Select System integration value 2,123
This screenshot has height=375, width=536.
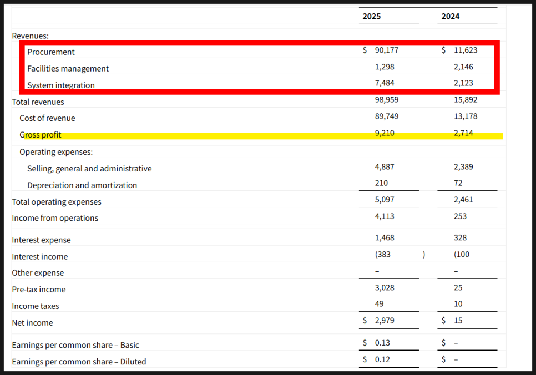463,83
